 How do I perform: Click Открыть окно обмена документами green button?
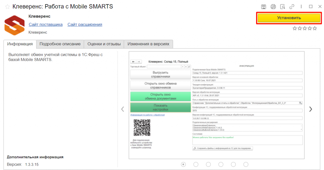pos(160,97)
